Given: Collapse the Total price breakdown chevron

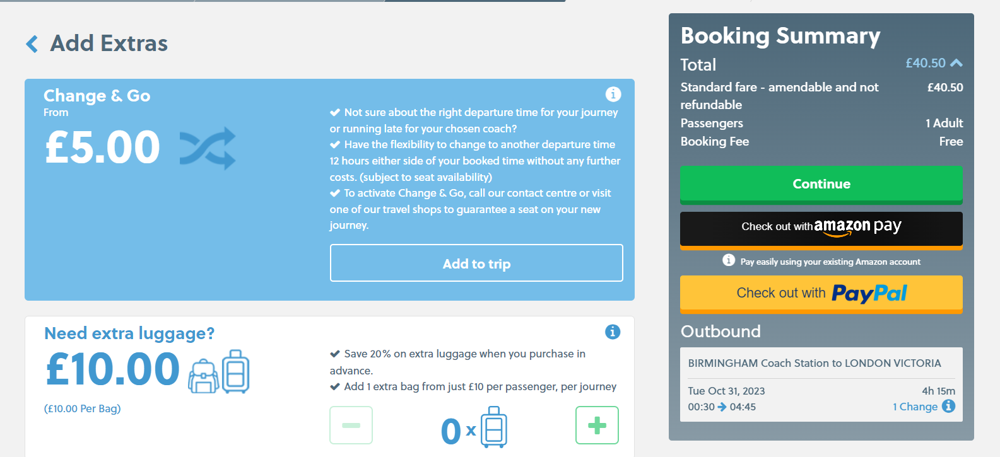Looking at the screenshot, I should pyautogui.click(x=956, y=63).
